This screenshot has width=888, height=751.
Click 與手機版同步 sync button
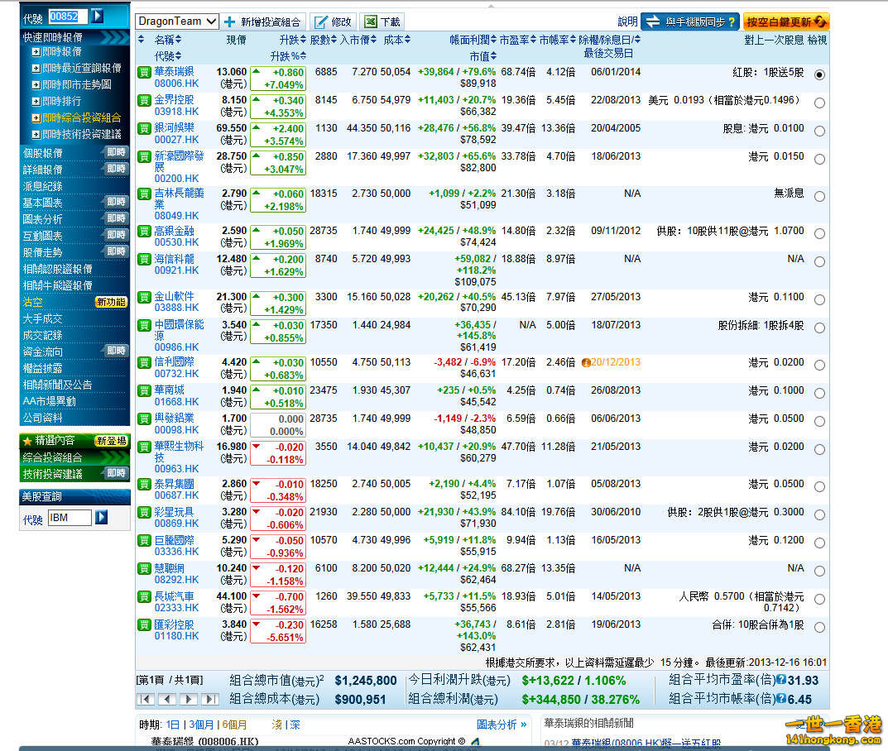click(689, 22)
